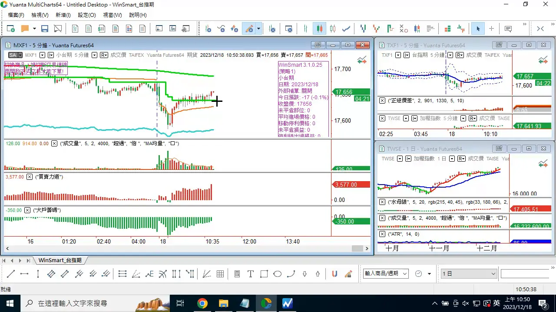The image size is (556, 312).
Task: Open File Explorer from the taskbar
Action: tap(223, 303)
